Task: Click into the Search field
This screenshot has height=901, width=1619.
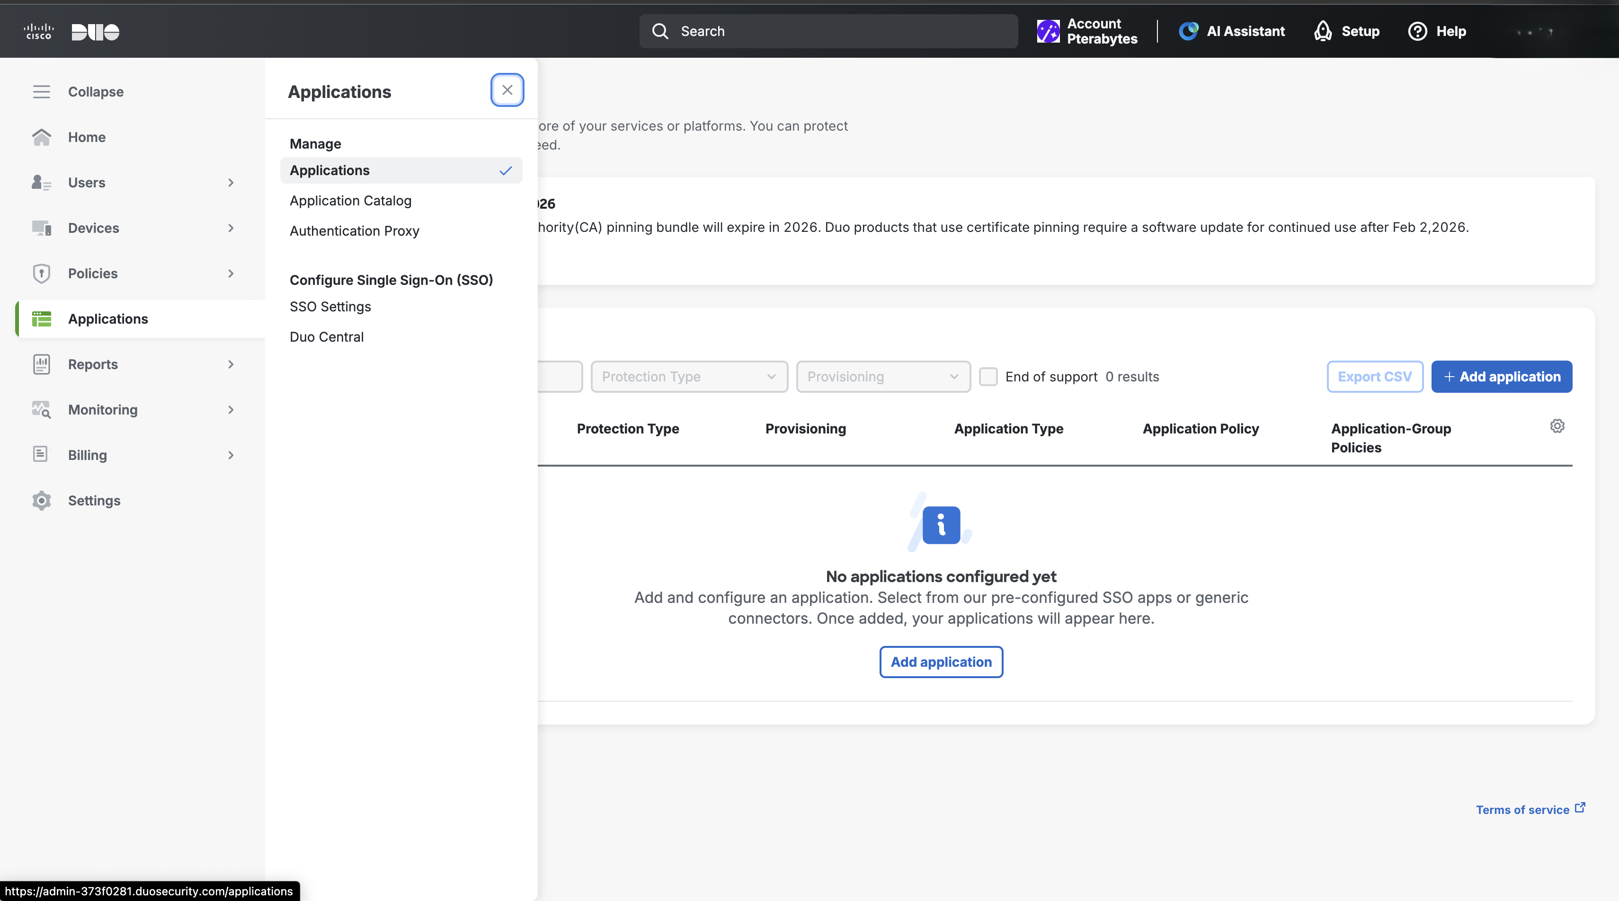Action: (828, 31)
